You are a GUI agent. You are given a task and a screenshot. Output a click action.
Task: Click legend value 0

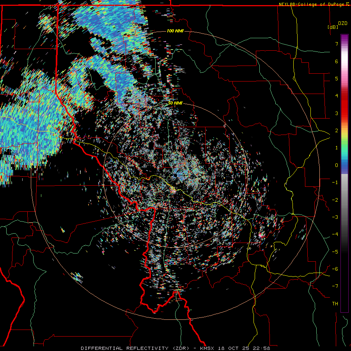(337, 165)
